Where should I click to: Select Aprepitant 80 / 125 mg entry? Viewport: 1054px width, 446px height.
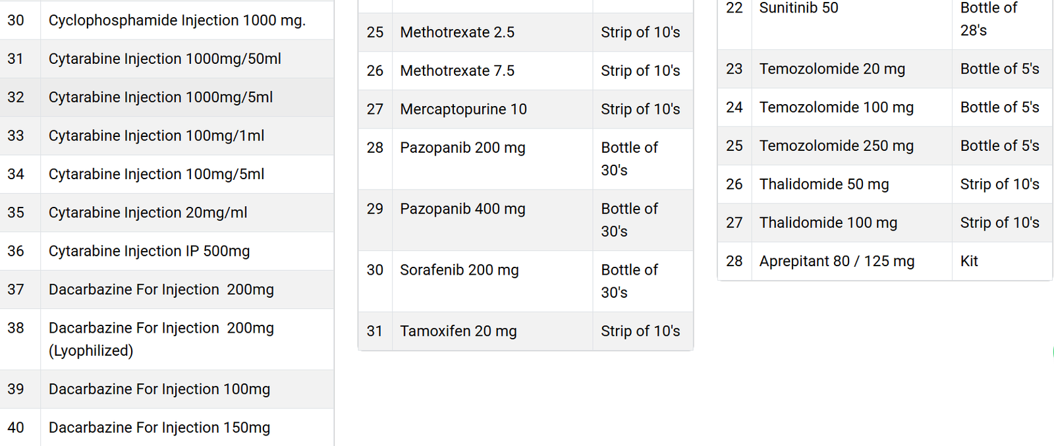tap(837, 262)
